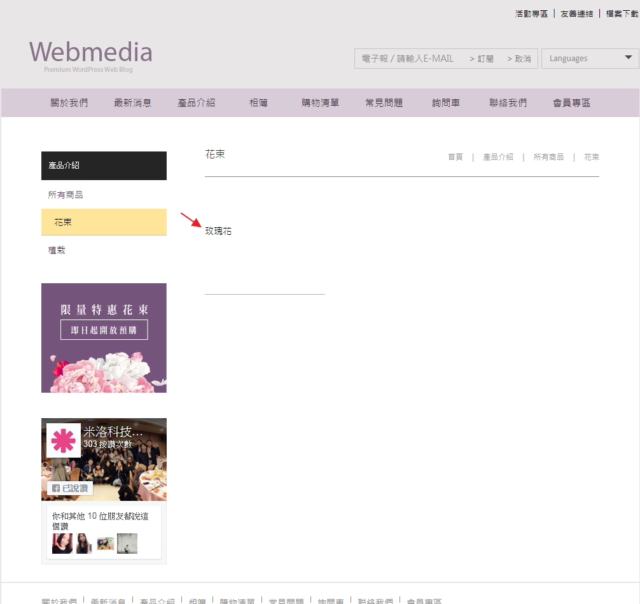The height and width of the screenshot is (604, 640).
Task: Click the 取消 unsubscribe button
Action: coord(519,59)
